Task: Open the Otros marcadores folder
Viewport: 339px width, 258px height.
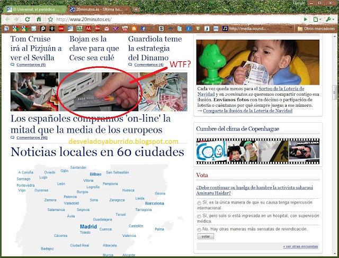Action: (x=316, y=29)
